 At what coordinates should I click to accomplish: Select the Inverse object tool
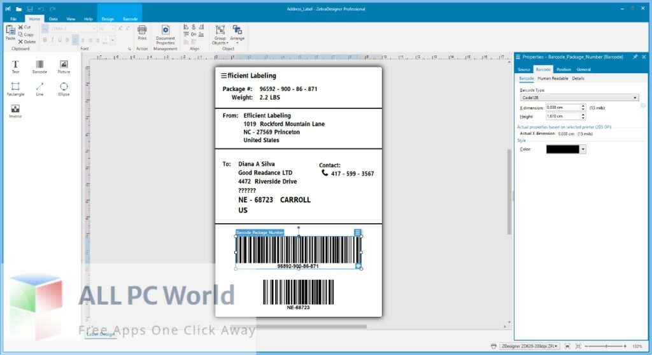(15, 111)
